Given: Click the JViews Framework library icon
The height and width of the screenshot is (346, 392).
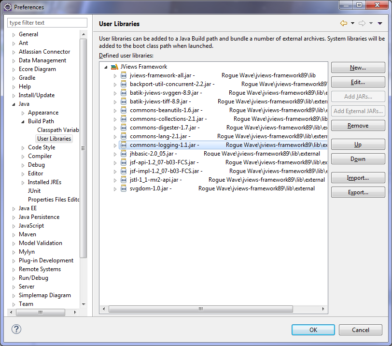Looking at the screenshot, I should pyautogui.click(x=114, y=67).
